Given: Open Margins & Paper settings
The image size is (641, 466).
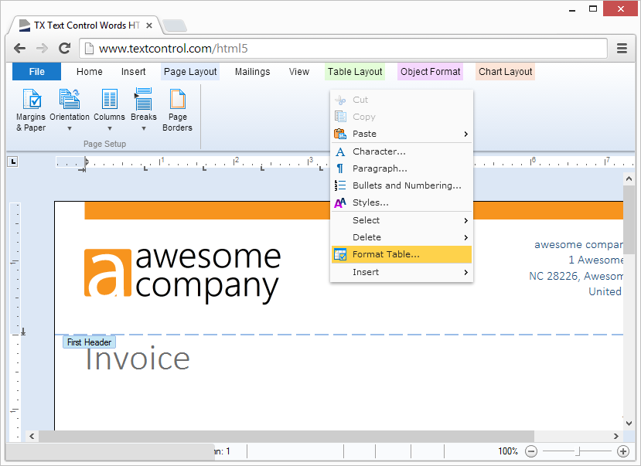Looking at the screenshot, I should [31, 111].
